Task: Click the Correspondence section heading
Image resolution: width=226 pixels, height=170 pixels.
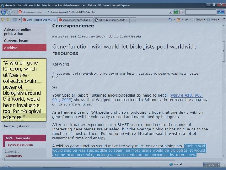Action: click(x=73, y=26)
